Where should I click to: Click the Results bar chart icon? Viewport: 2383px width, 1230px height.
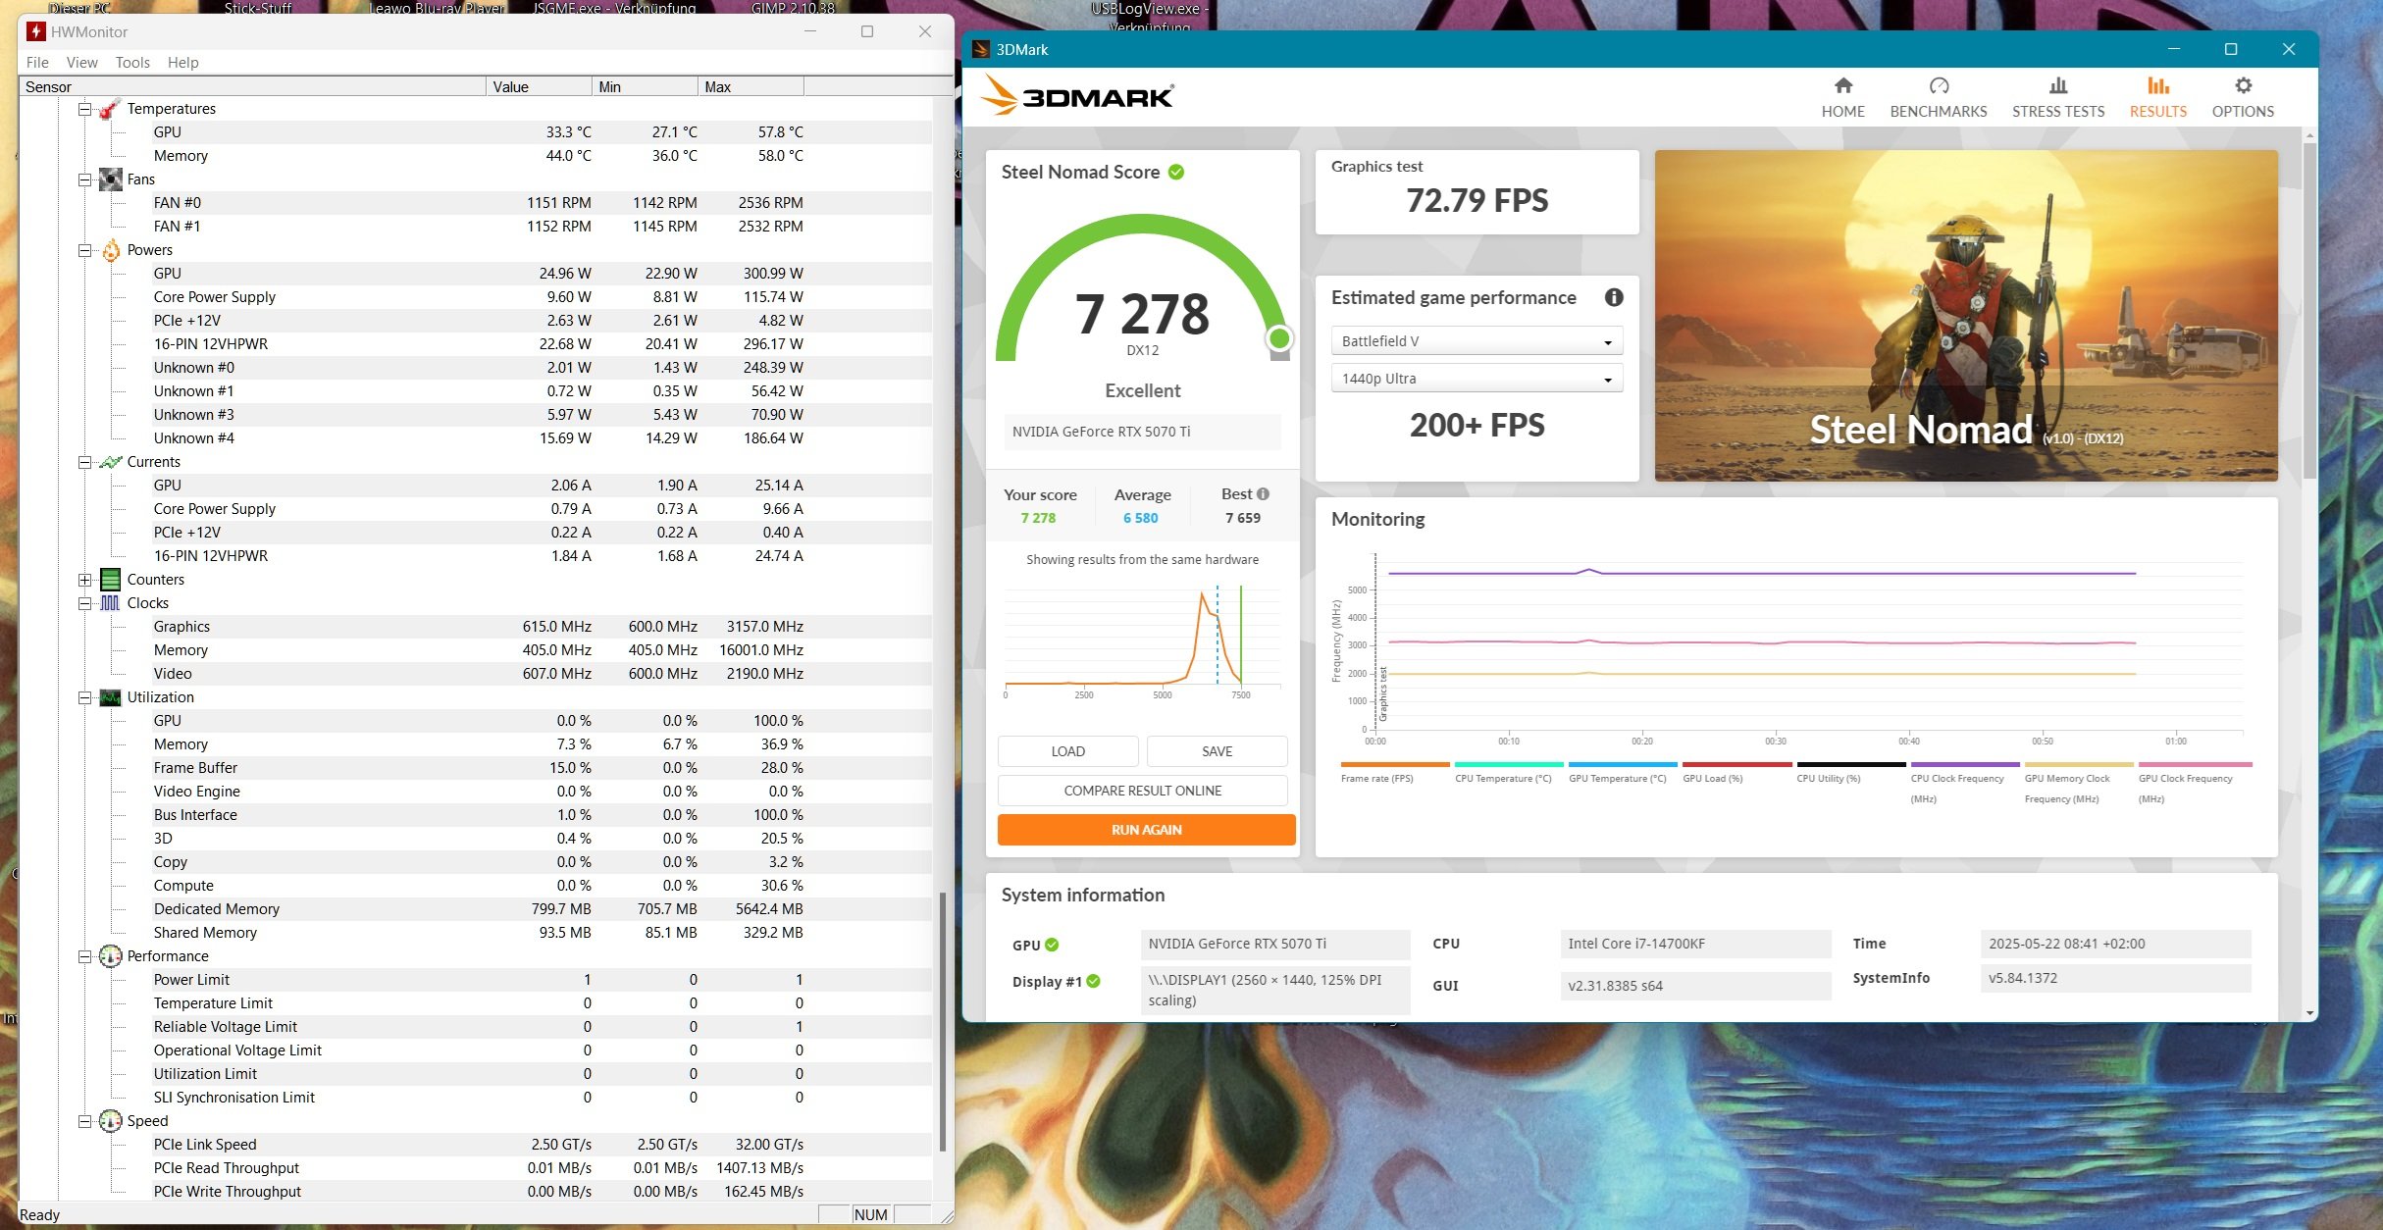point(2157,86)
